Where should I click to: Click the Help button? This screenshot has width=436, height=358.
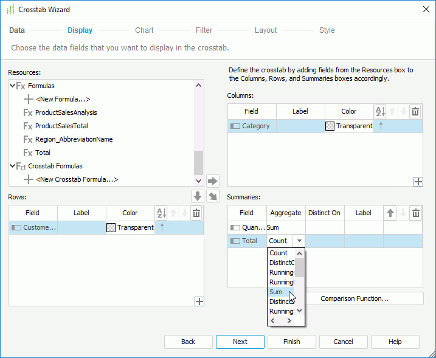[x=395, y=342]
